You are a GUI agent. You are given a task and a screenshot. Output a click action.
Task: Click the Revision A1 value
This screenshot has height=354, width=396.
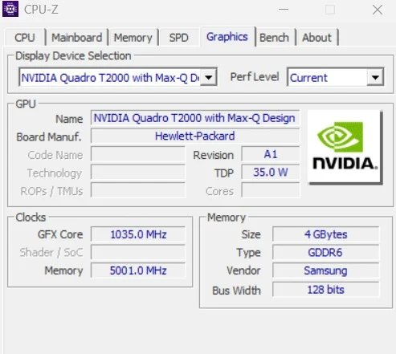point(271,154)
